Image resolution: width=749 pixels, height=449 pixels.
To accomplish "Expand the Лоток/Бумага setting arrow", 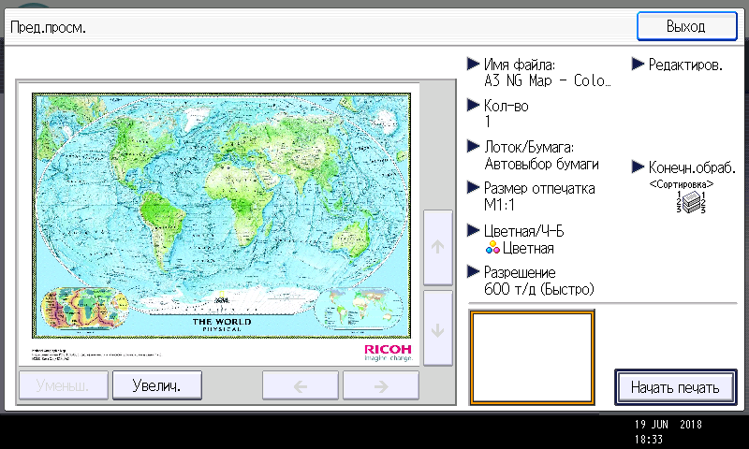I will (x=473, y=146).
